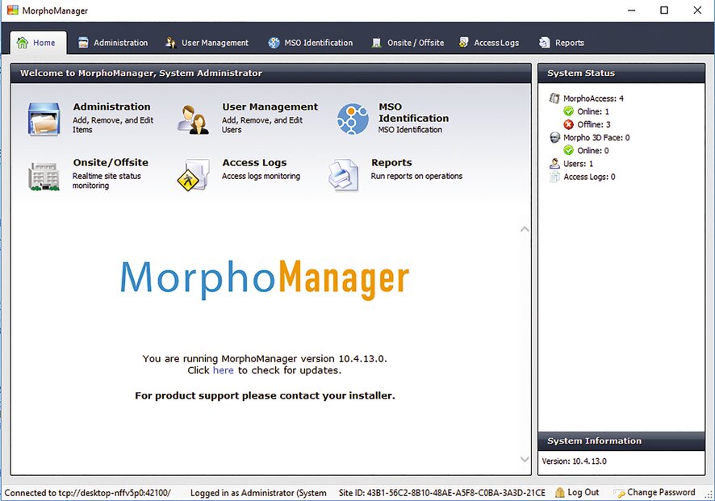The height and width of the screenshot is (501, 715).
Task: Click the Reports printer icon
Action: [x=344, y=175]
